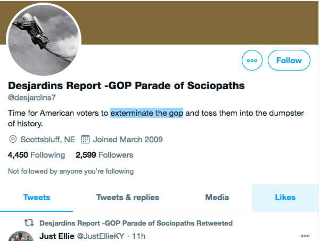The height and width of the screenshot is (241, 320).
Task: Open the Retweeted-by Desjardins Report link
Action: 136,223
